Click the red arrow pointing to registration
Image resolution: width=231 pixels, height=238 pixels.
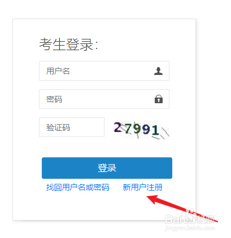coord(182,208)
